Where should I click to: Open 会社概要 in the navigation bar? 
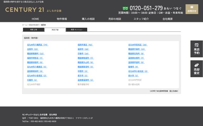click(167, 19)
